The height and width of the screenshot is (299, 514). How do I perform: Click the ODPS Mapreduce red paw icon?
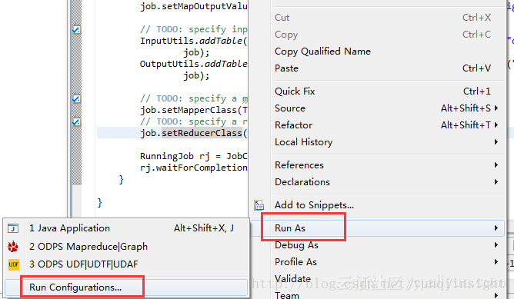(13, 246)
